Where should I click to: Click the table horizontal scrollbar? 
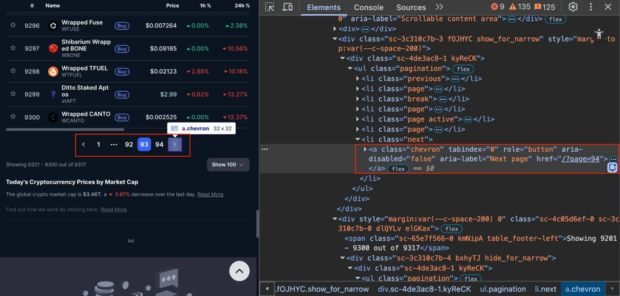point(65,130)
